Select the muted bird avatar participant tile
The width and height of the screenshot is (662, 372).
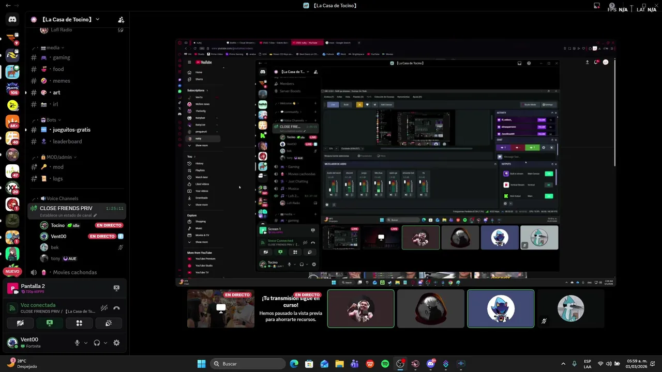571,308
